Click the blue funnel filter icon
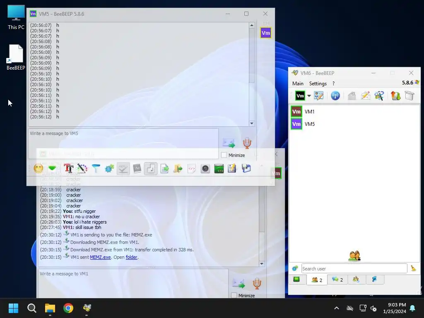Screen dimensions: 424x318 point(96,169)
